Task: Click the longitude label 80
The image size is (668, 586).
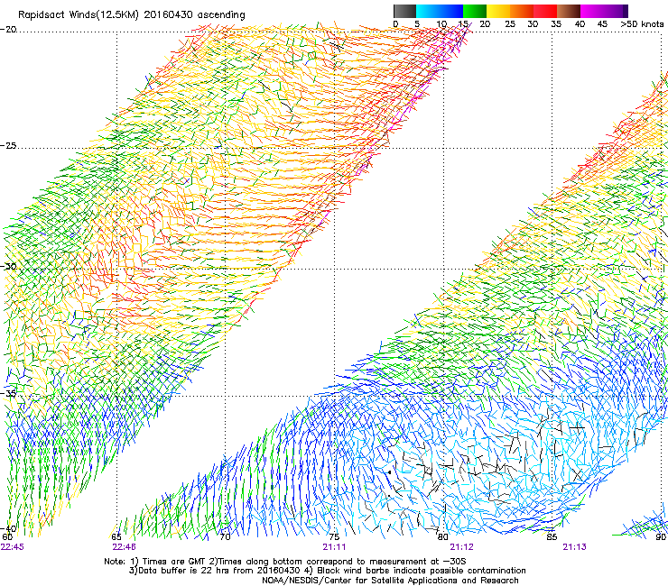Action: (x=442, y=537)
